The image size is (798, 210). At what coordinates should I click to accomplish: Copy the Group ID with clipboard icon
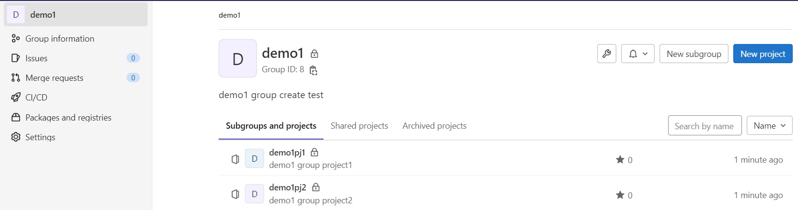point(313,70)
